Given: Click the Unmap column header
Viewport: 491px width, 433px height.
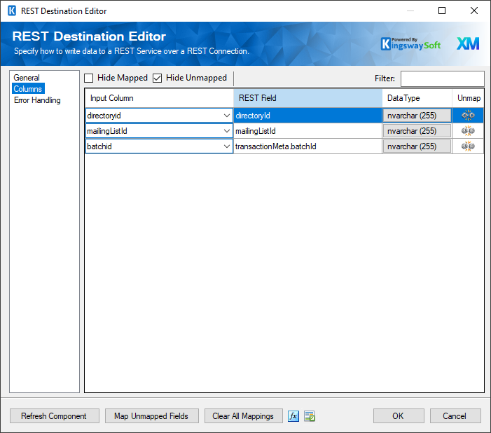Looking at the screenshot, I should (x=469, y=98).
